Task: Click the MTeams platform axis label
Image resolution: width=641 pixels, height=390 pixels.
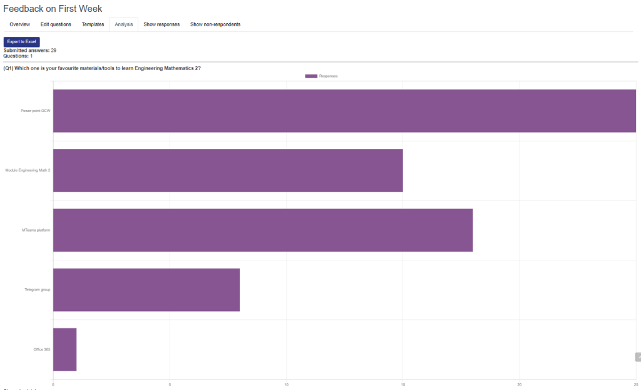Action: tap(36, 230)
